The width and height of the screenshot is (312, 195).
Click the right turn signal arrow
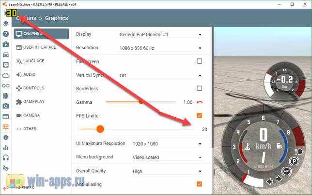coord(279,179)
